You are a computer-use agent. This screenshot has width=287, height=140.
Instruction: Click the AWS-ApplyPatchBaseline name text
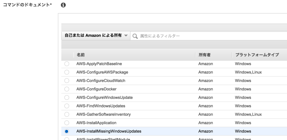(x=99, y=64)
